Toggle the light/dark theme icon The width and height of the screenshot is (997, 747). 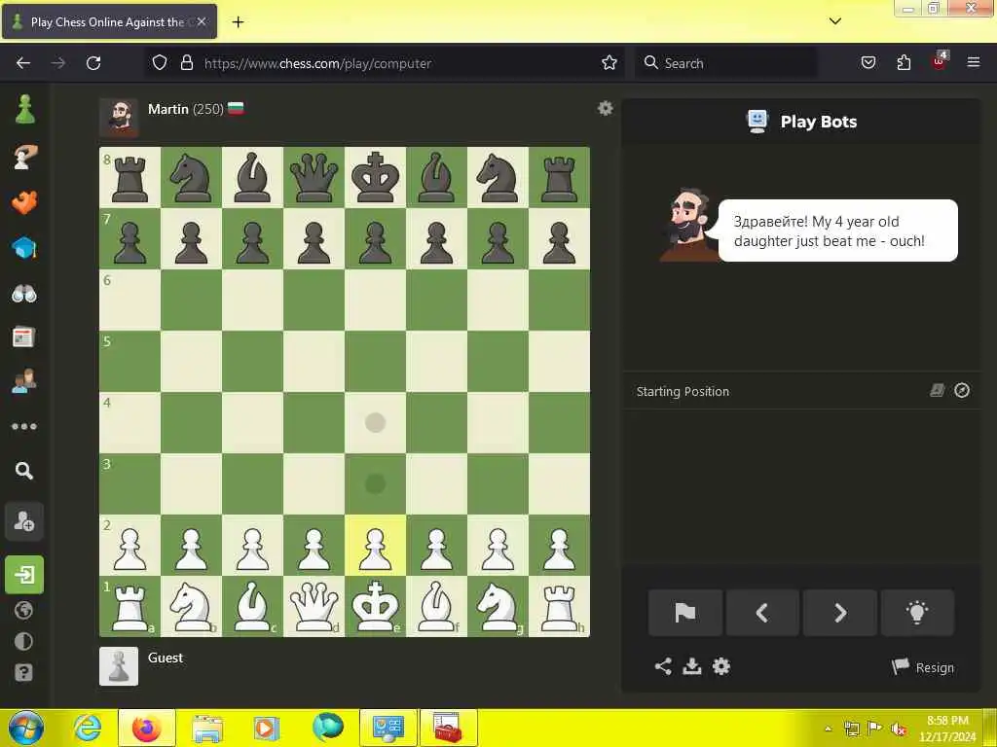[23, 642]
